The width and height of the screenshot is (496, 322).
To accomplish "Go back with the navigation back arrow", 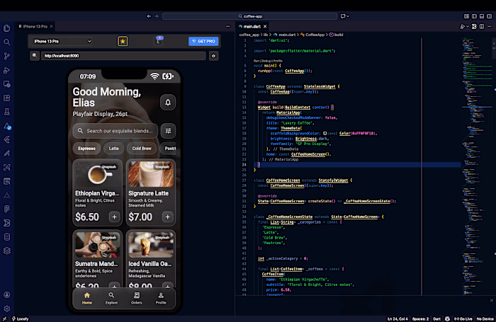I will 149,16.
